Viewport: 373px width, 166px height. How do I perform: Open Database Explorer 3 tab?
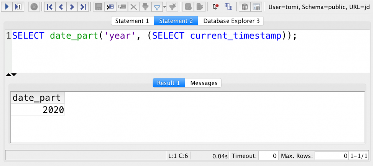pos(231,21)
